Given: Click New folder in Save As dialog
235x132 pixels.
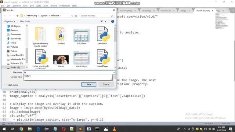Looking at the screenshot, I should (25, 21).
